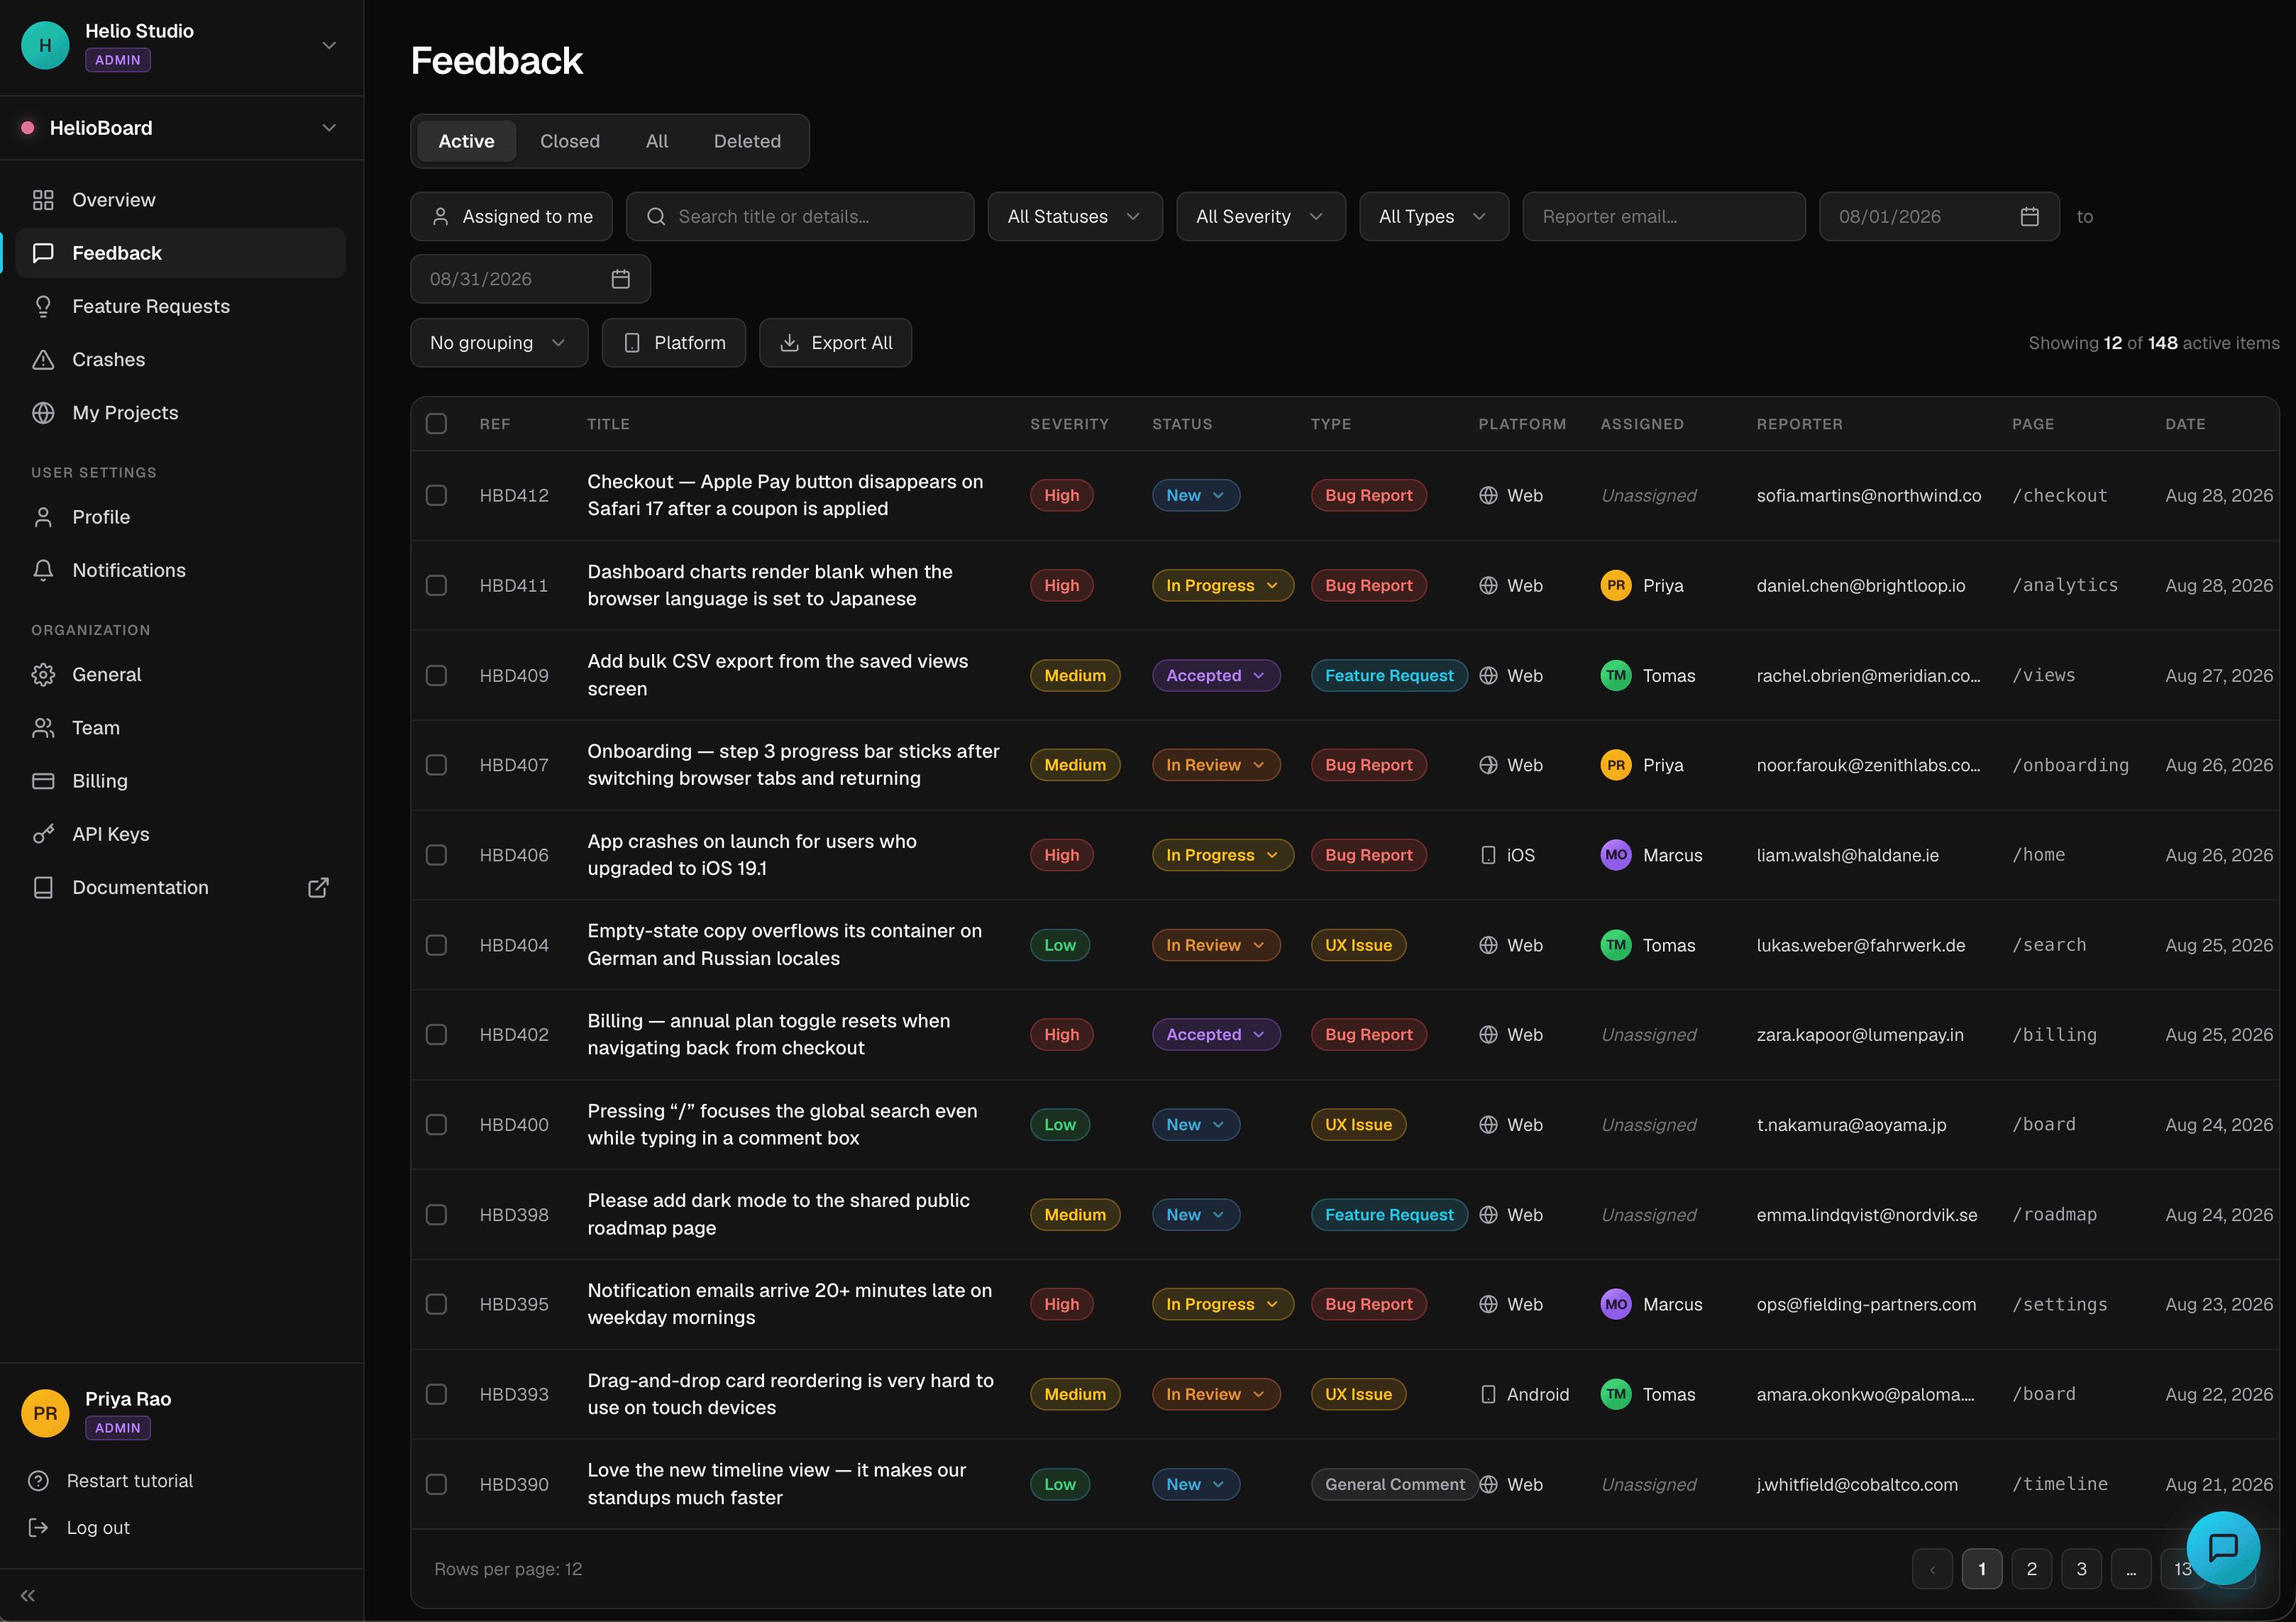
Task: Tick the select-all header checkbox
Action: click(436, 424)
